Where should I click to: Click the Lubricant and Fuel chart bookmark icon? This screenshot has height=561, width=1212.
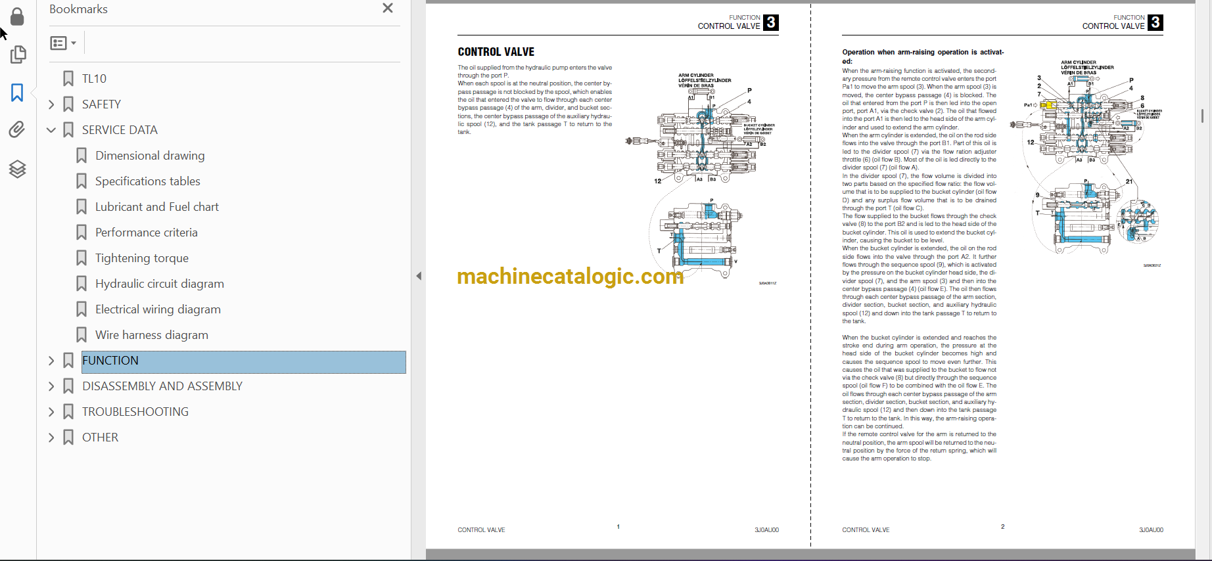[82, 207]
